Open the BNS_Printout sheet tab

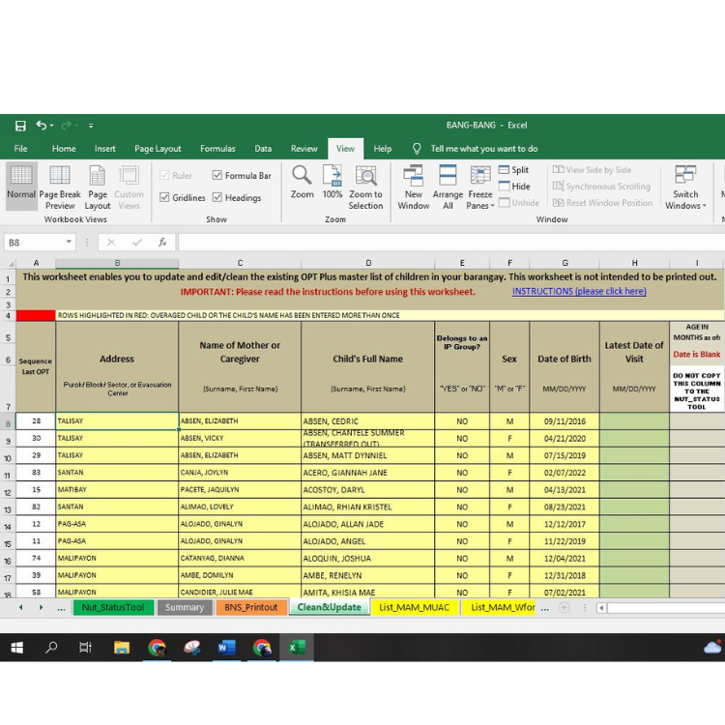(251, 608)
